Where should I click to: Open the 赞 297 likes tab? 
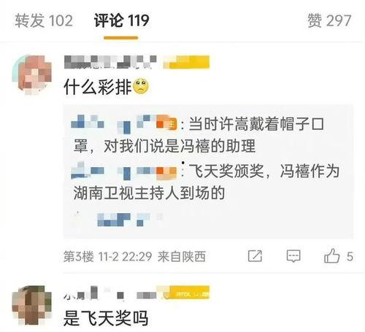329,20
